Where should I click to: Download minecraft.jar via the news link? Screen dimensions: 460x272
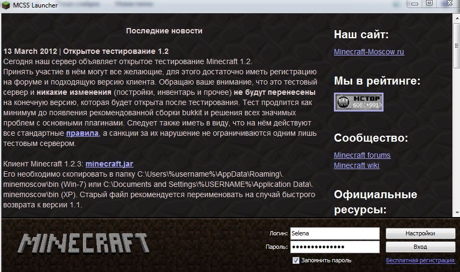coord(109,164)
